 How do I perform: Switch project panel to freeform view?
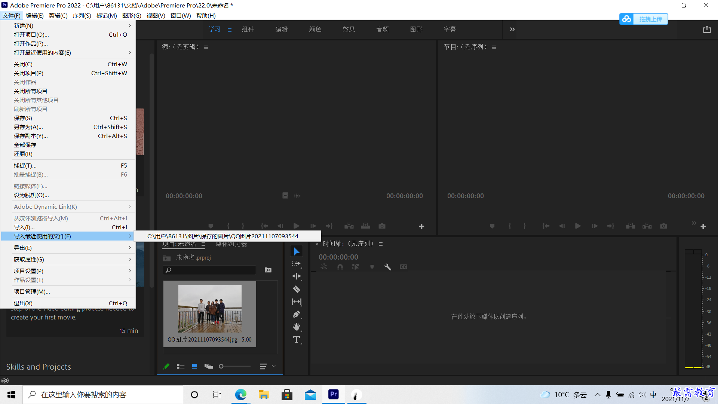(x=209, y=367)
